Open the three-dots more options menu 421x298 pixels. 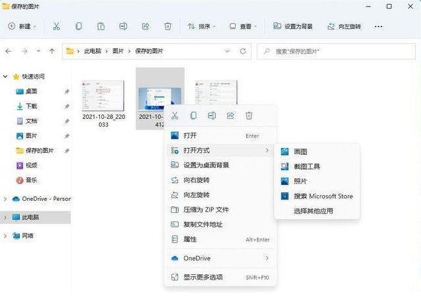[379, 26]
